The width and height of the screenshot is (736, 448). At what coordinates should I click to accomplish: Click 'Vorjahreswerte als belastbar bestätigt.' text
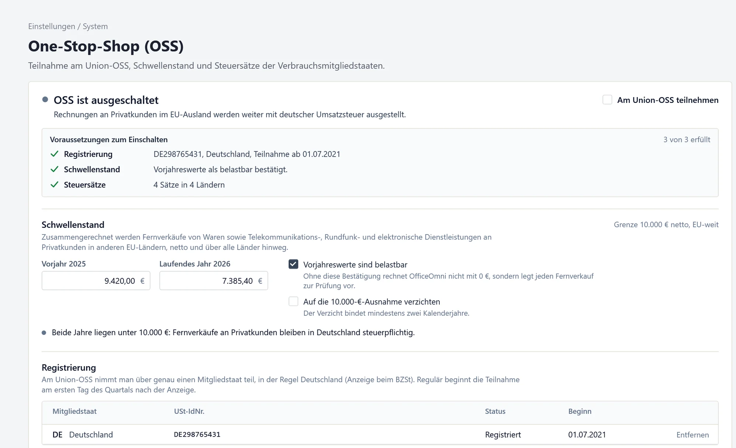coord(220,169)
